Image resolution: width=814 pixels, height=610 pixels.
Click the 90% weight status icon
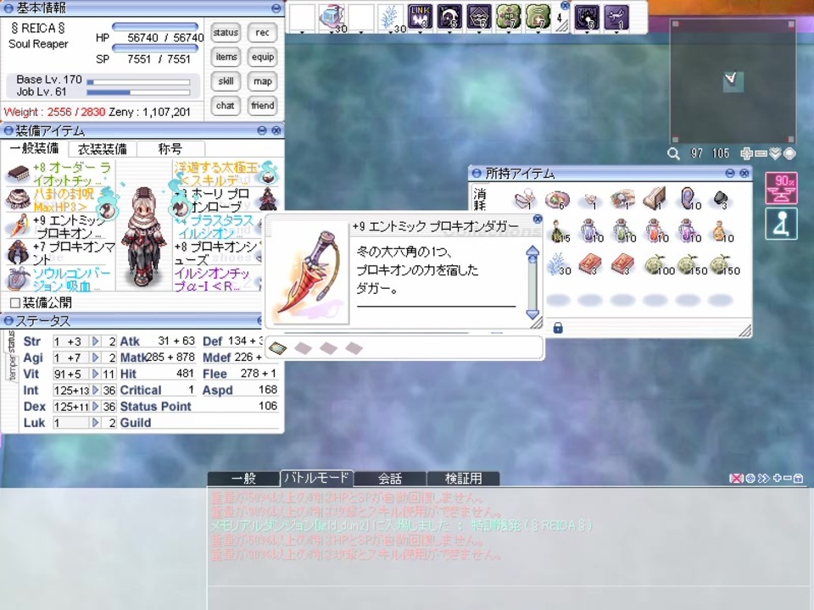(781, 188)
